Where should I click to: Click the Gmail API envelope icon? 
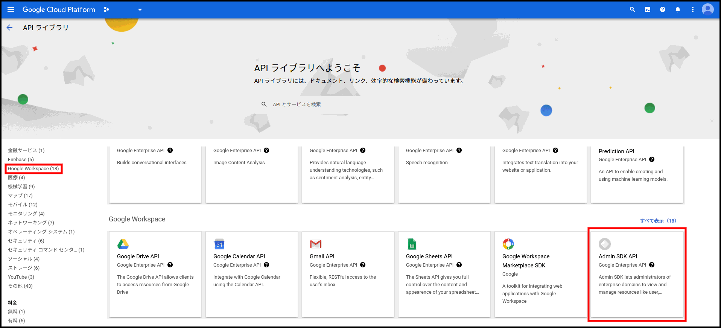pyautogui.click(x=316, y=244)
